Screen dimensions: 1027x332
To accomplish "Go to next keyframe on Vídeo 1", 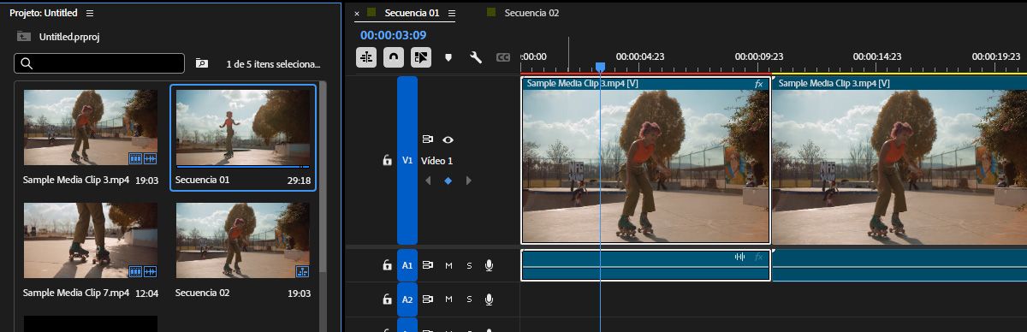I will (x=468, y=181).
